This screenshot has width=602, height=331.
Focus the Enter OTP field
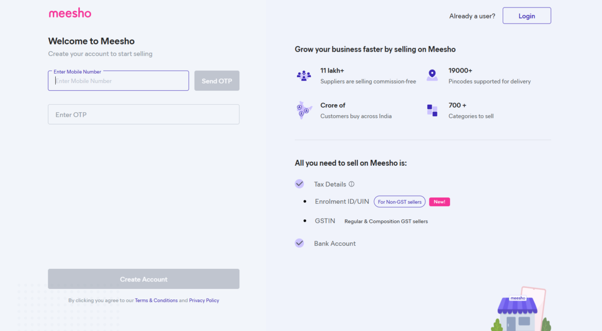pos(143,114)
